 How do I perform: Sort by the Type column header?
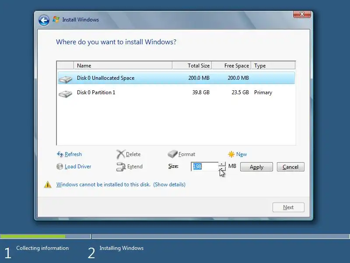tap(273, 65)
